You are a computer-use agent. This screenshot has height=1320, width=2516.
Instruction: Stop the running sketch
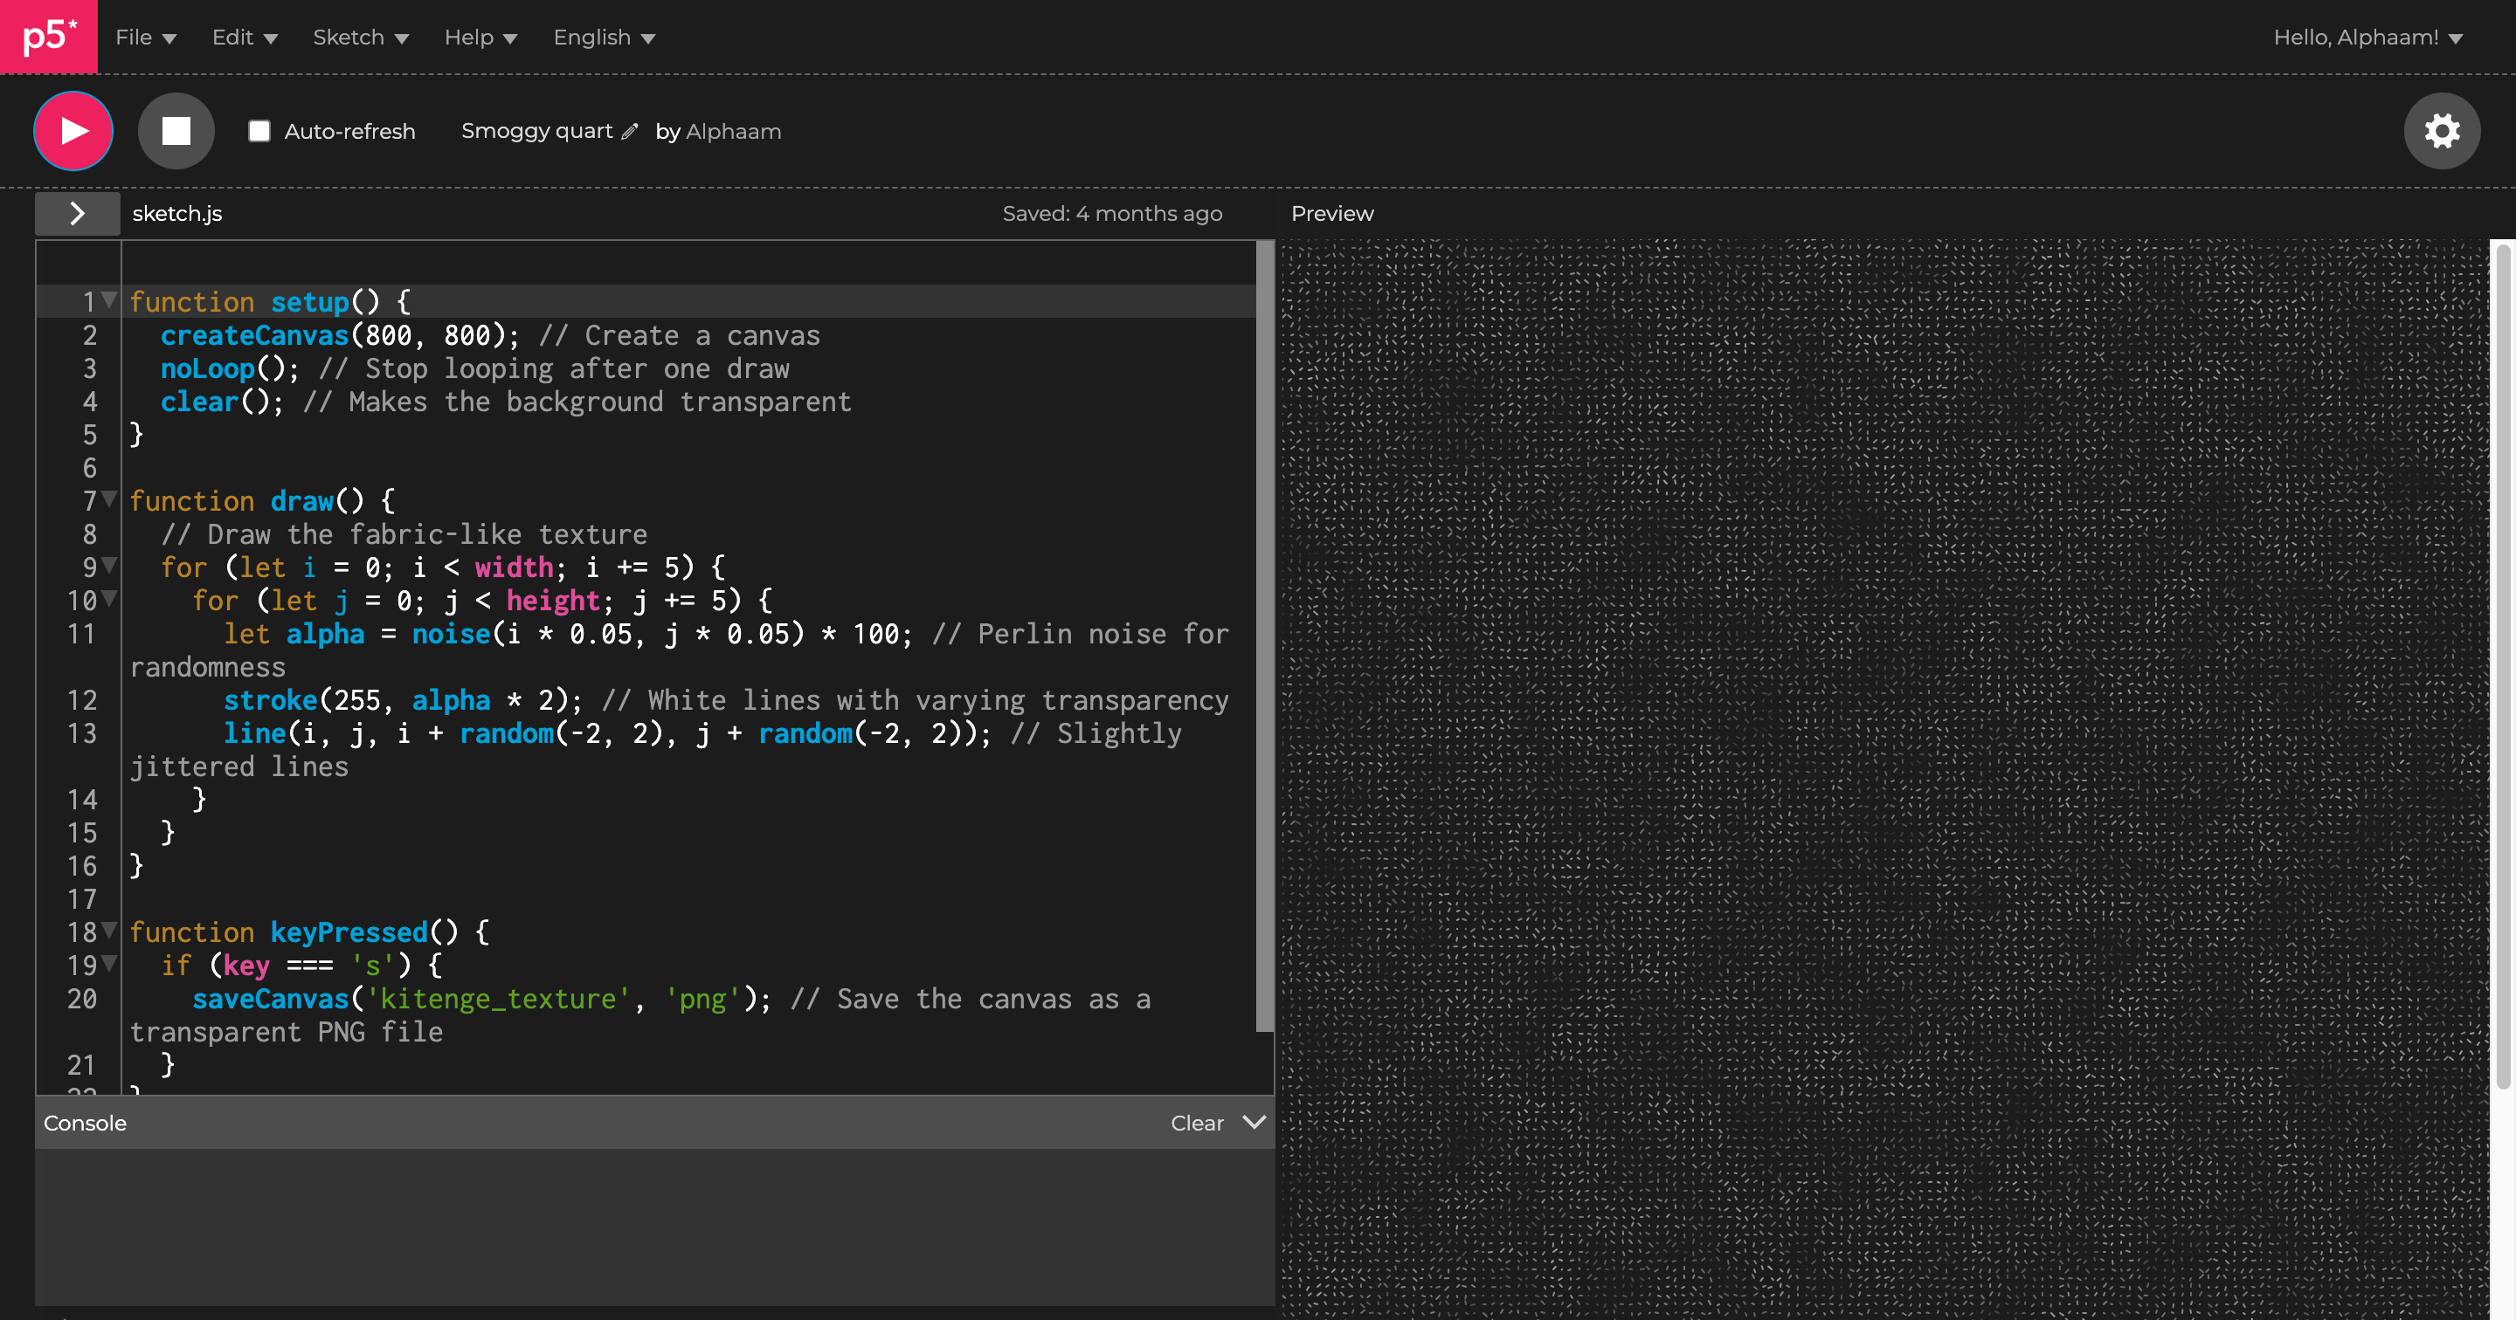click(176, 131)
